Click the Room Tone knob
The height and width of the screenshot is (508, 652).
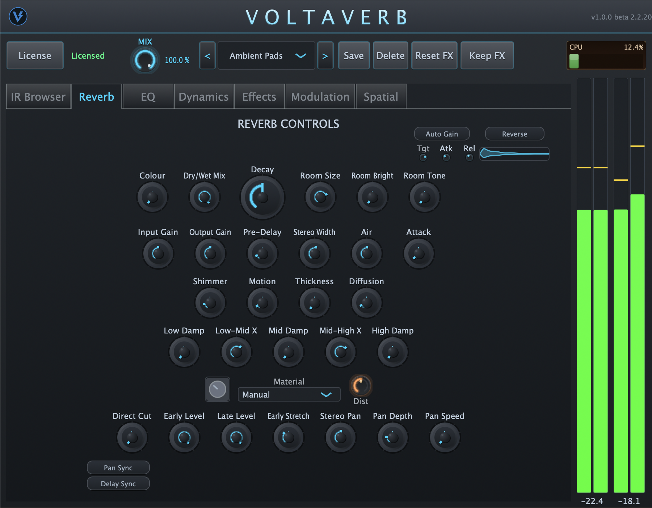pos(425,197)
